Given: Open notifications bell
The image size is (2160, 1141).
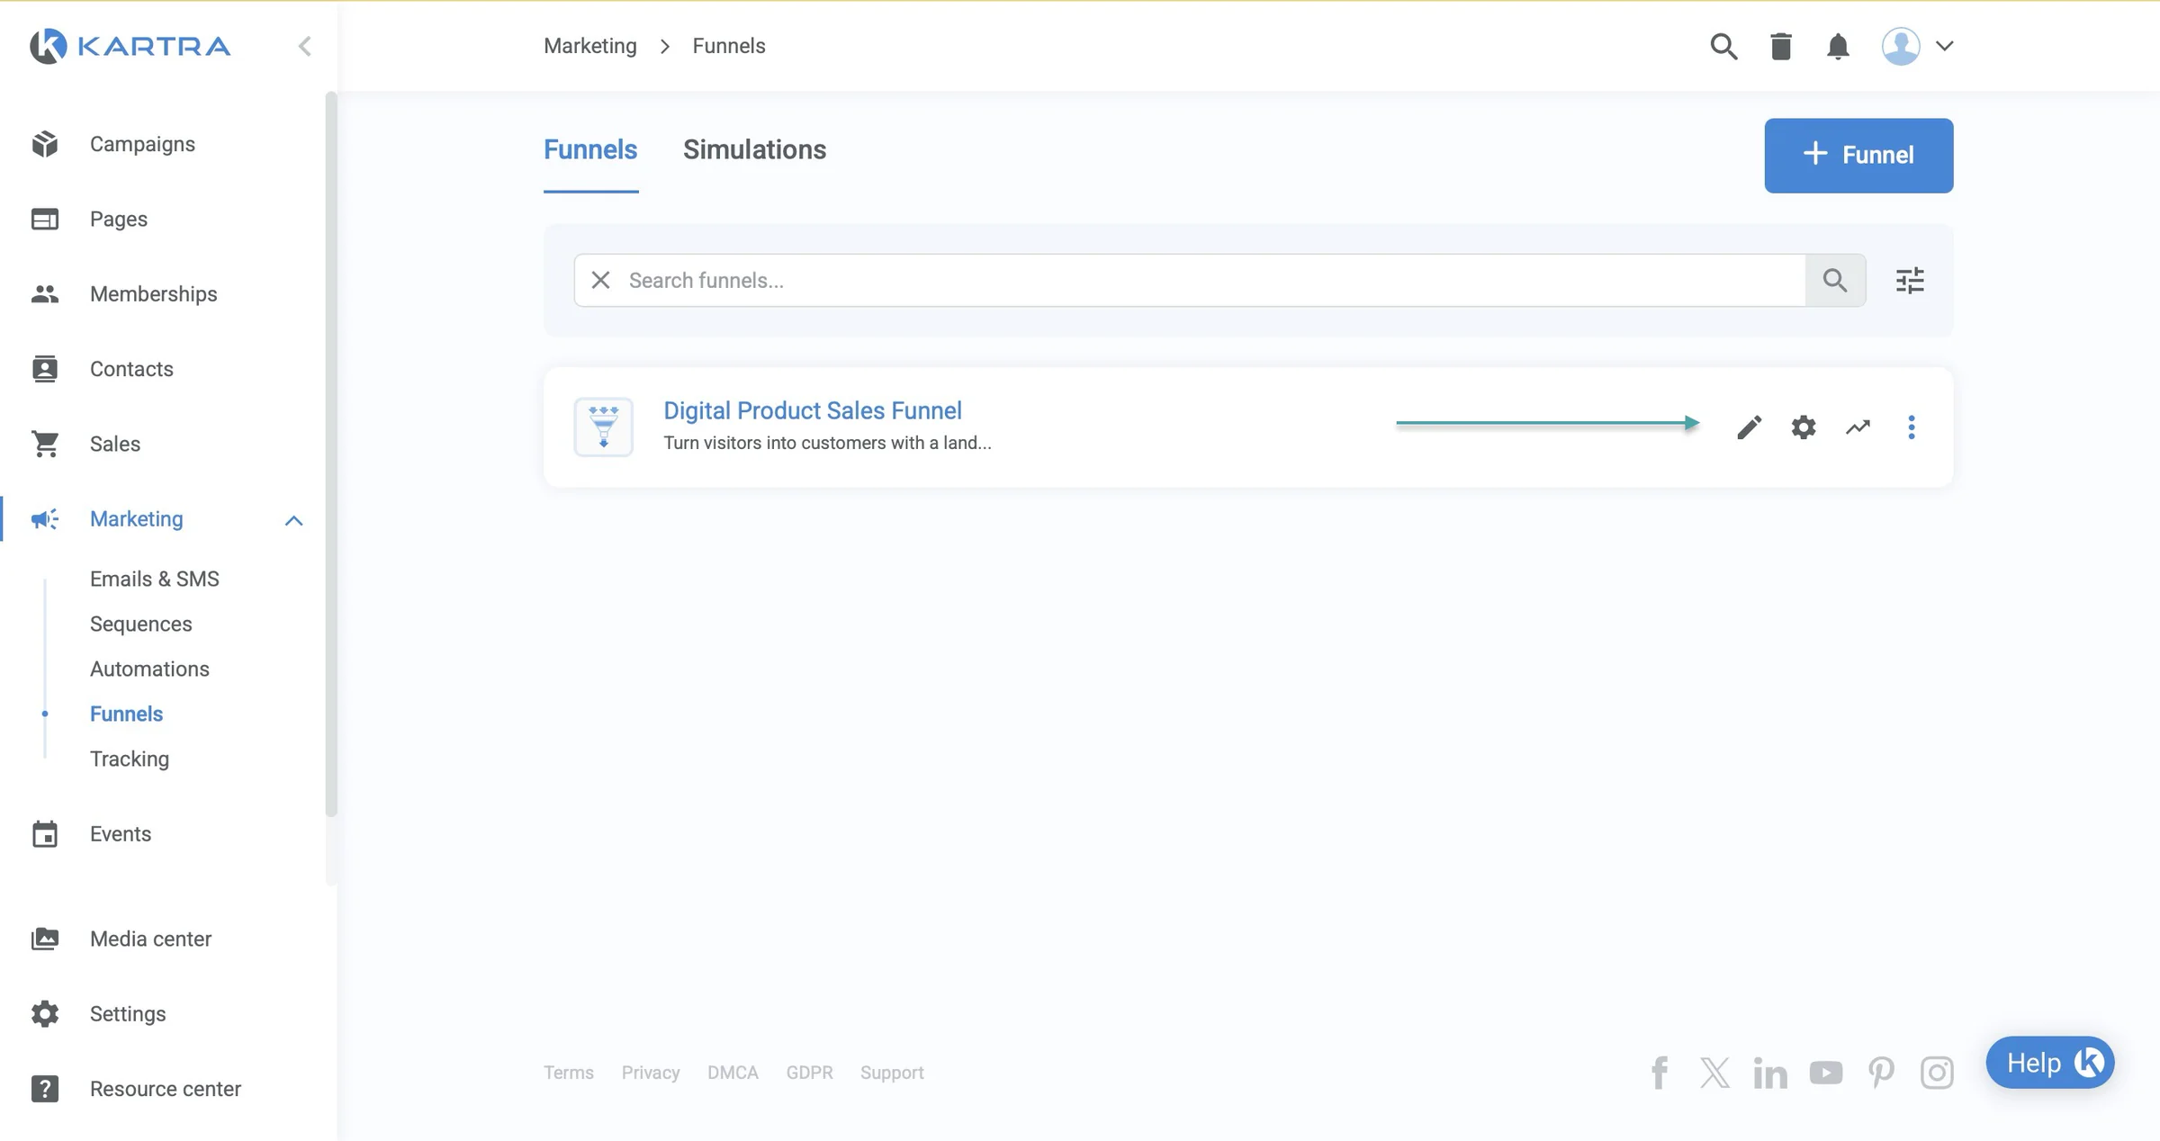Looking at the screenshot, I should tap(1838, 46).
